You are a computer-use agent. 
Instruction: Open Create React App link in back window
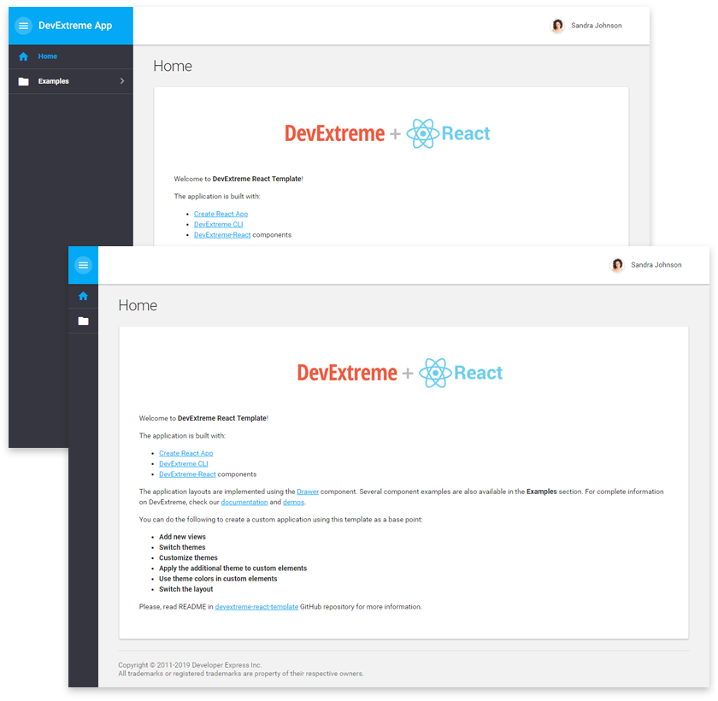pyautogui.click(x=221, y=214)
